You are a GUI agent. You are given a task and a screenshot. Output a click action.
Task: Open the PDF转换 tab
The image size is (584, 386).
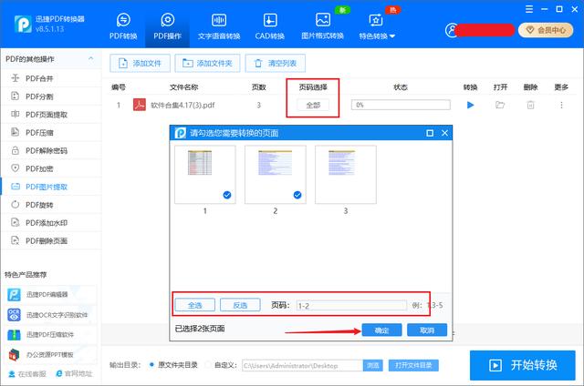[123, 26]
